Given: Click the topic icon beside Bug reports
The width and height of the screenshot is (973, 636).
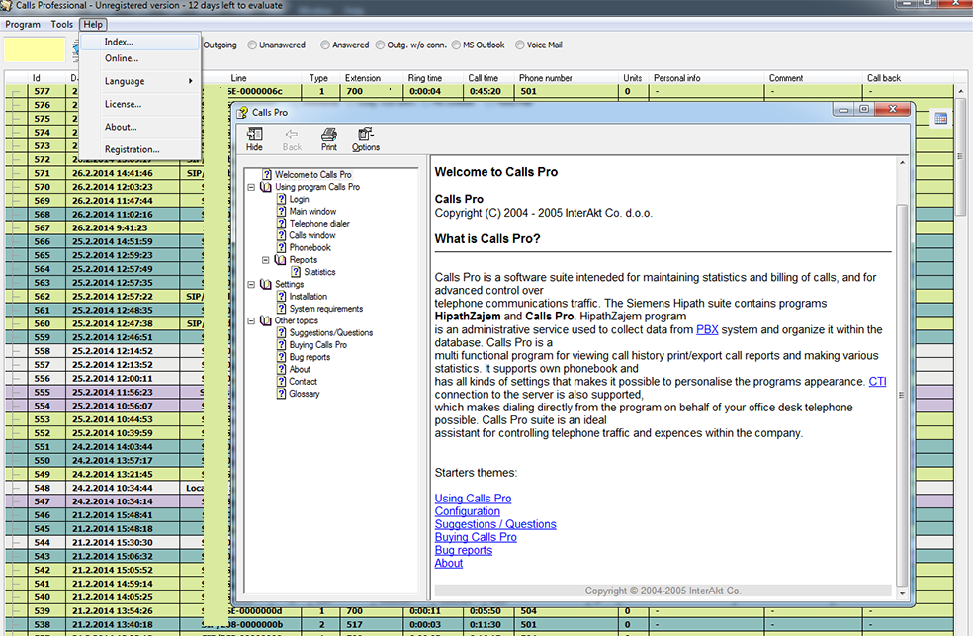Looking at the screenshot, I should coord(281,357).
